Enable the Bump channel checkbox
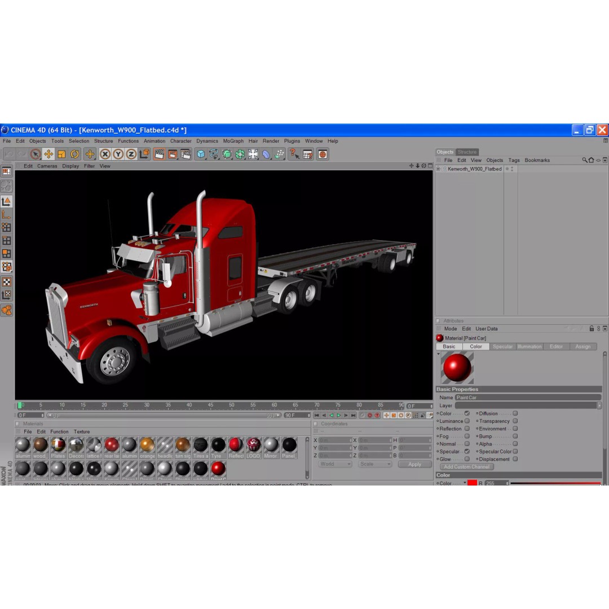Viewport: 609px width, 609px height. click(x=515, y=436)
